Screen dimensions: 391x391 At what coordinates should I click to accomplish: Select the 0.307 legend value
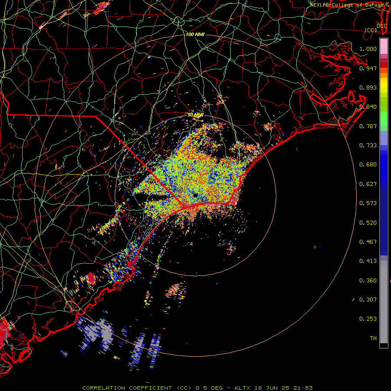(368, 300)
